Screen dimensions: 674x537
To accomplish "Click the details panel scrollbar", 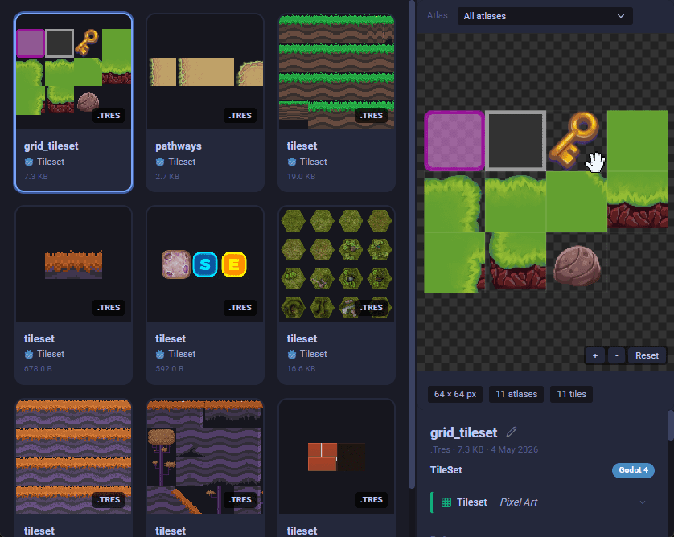I will pyautogui.click(x=671, y=425).
